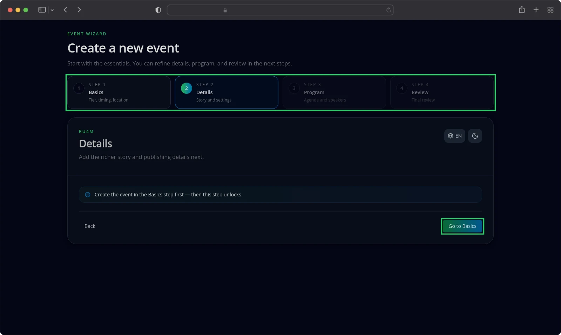Click the 'EVENT WIZARD' label
Viewport: 561px width, 335px height.
(x=87, y=34)
